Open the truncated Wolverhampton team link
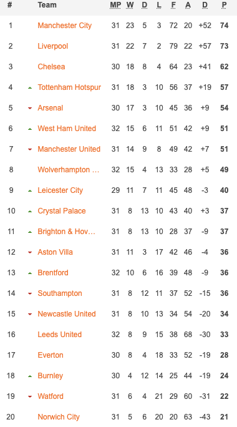The image size is (237, 427). 69,170
